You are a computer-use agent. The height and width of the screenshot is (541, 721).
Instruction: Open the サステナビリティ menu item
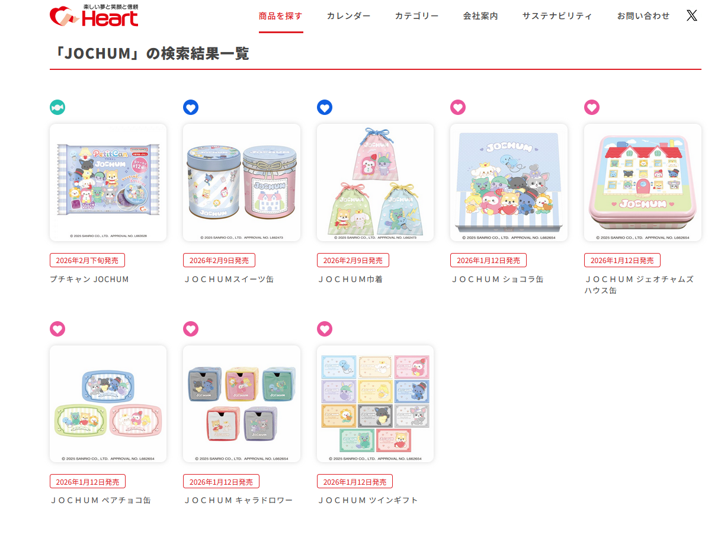coord(557,16)
